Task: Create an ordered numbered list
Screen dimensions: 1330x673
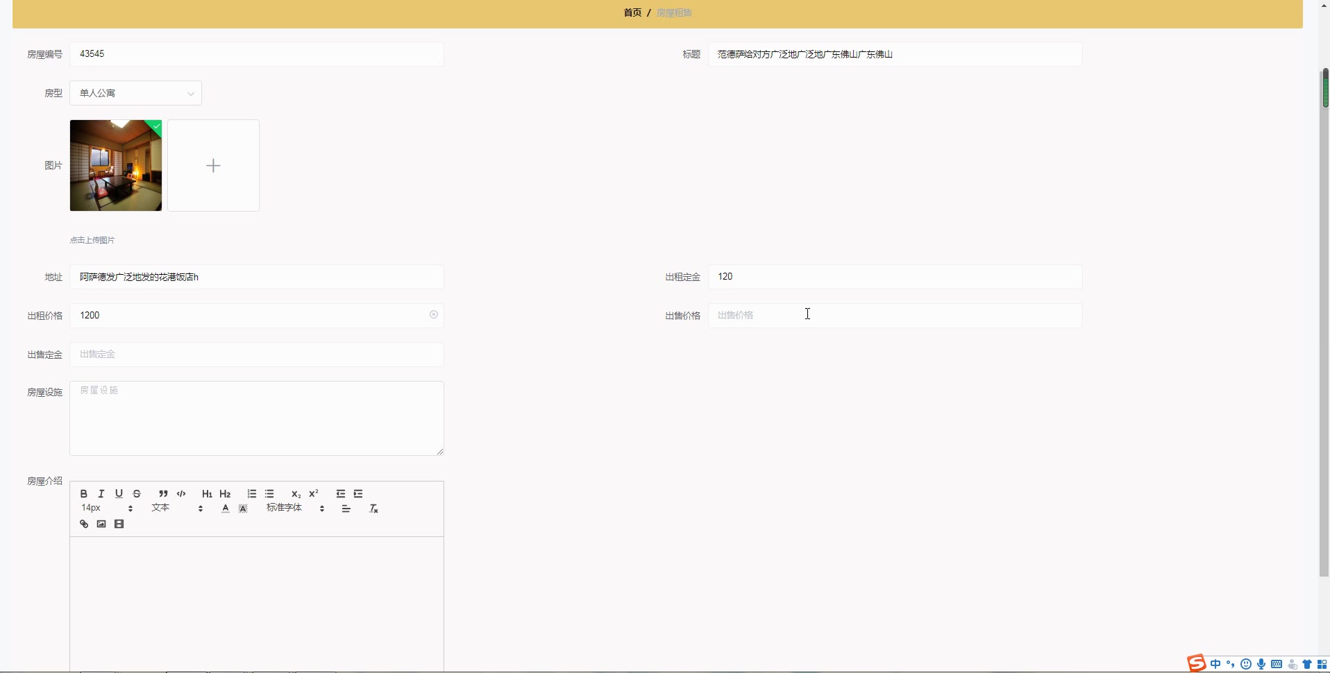Action: 251,494
